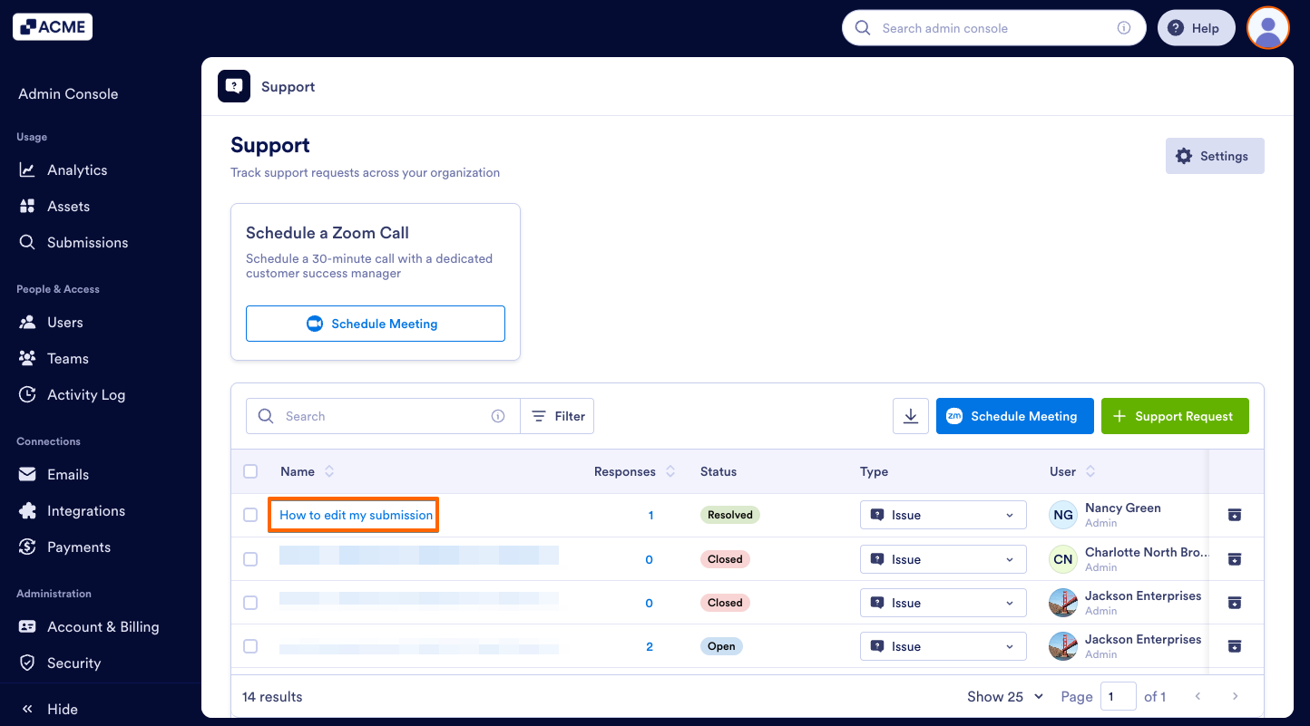Open Support Settings
1310x726 pixels.
click(1215, 156)
